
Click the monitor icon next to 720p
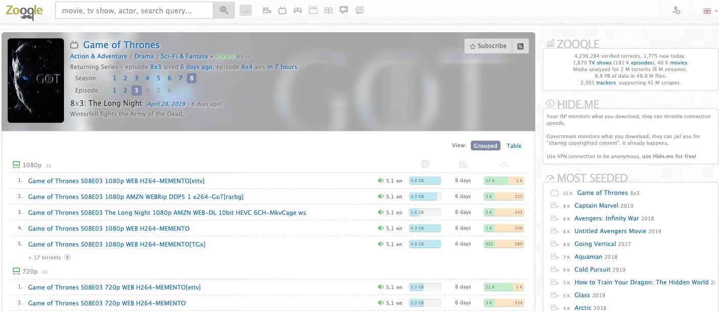pyautogui.click(x=16, y=271)
